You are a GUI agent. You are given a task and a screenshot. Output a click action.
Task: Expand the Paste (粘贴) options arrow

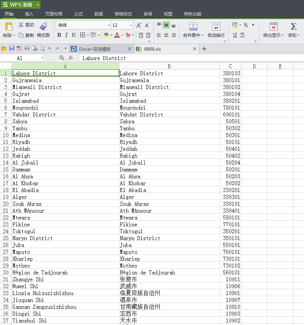(x=14, y=35)
